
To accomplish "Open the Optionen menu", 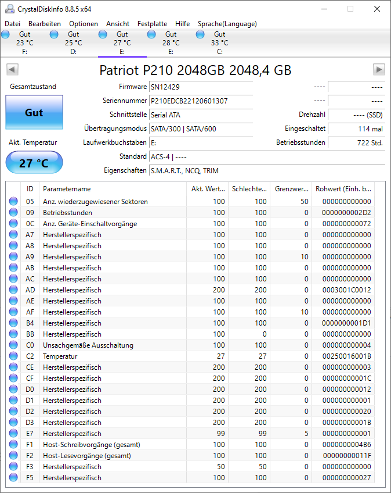I will click(84, 24).
